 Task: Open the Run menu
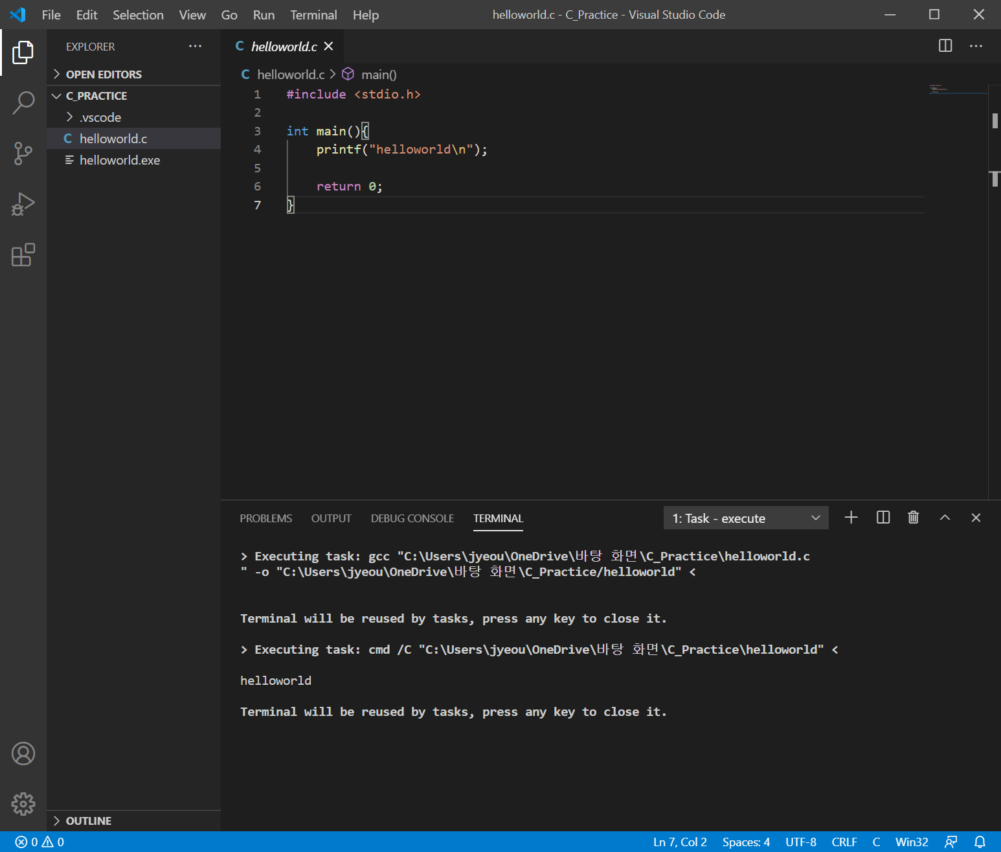pyautogui.click(x=264, y=15)
